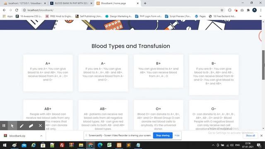Screen dimensions: 265x149
Task: Click Show all downloads
Action: point(250,135)
